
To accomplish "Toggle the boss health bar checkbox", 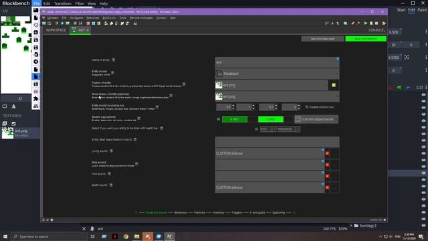I will click(256, 129).
